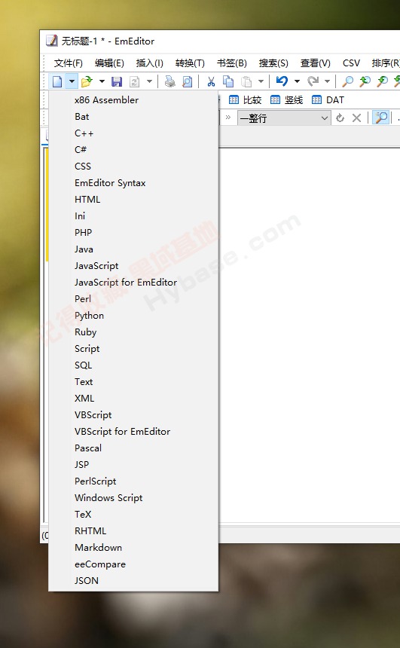Select the plain JavaScript entry
Image resolution: width=400 pixels, height=648 pixels.
133,266
